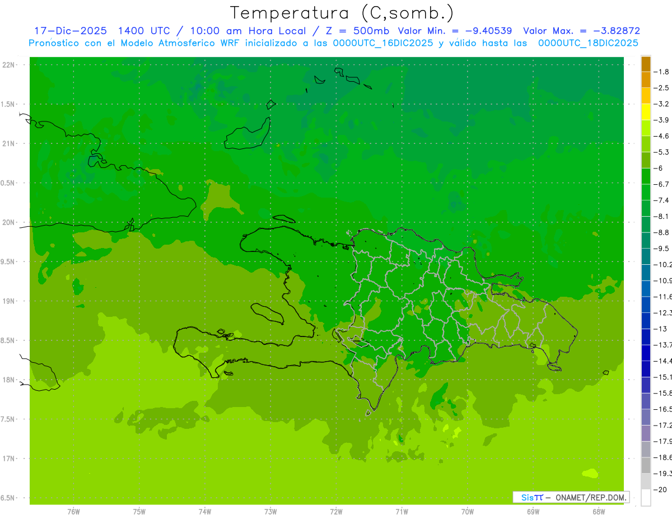The height and width of the screenshot is (519, 672).
Task: Click the 20N latitude label
Action: pos(9,223)
